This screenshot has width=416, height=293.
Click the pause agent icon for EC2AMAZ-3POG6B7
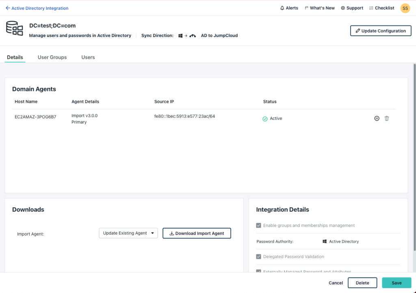pos(377,118)
